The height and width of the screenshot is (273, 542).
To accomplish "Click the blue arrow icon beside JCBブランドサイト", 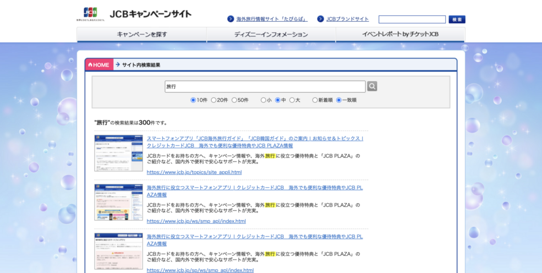I will point(320,19).
